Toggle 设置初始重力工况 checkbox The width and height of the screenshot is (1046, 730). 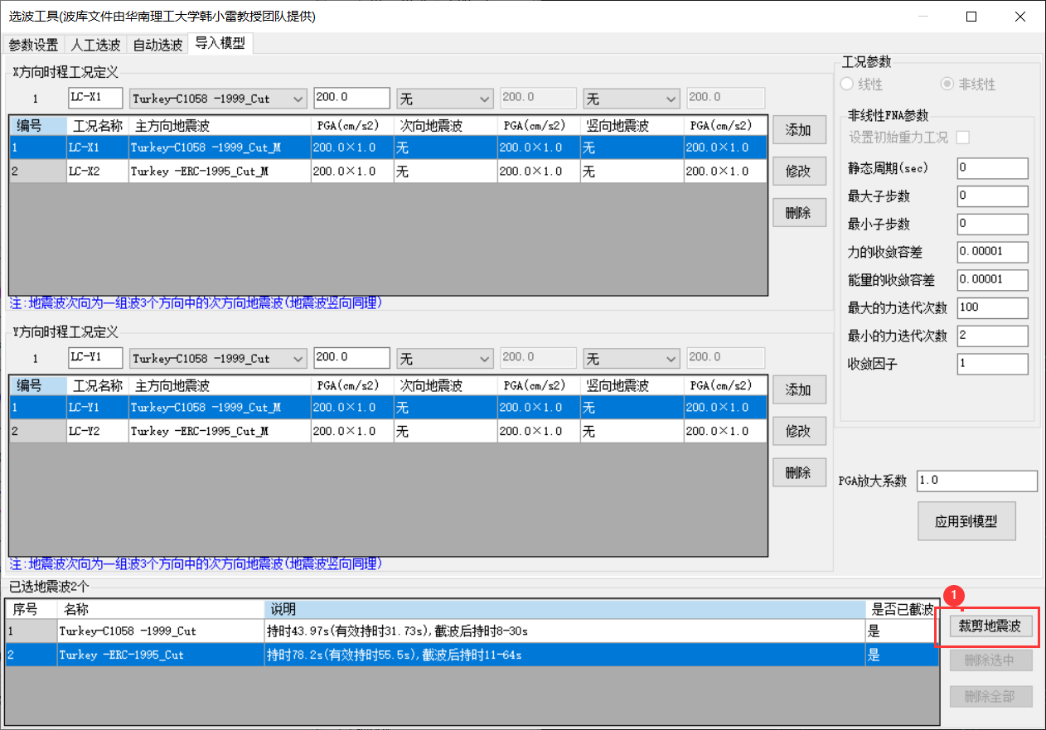(x=963, y=137)
